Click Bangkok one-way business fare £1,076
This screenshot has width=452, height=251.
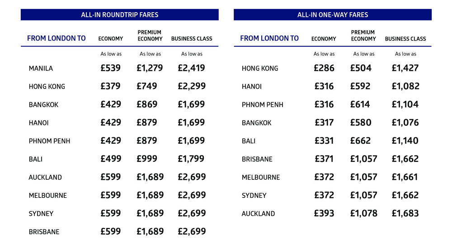click(x=405, y=123)
